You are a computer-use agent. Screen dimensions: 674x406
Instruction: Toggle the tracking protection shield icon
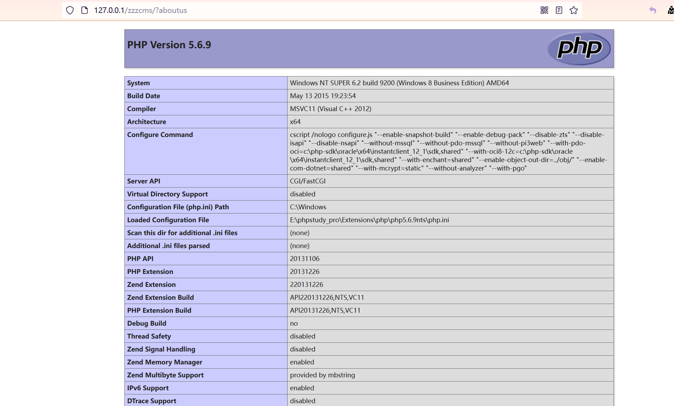[x=70, y=10]
